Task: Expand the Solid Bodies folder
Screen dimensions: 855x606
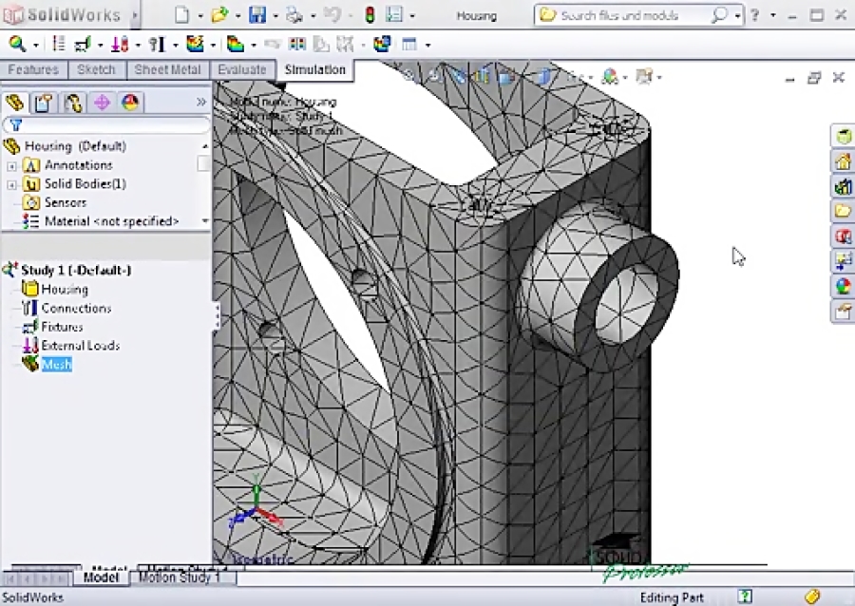Action: point(10,183)
